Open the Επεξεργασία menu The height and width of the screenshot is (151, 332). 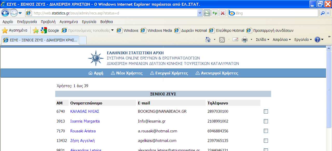(x=27, y=22)
